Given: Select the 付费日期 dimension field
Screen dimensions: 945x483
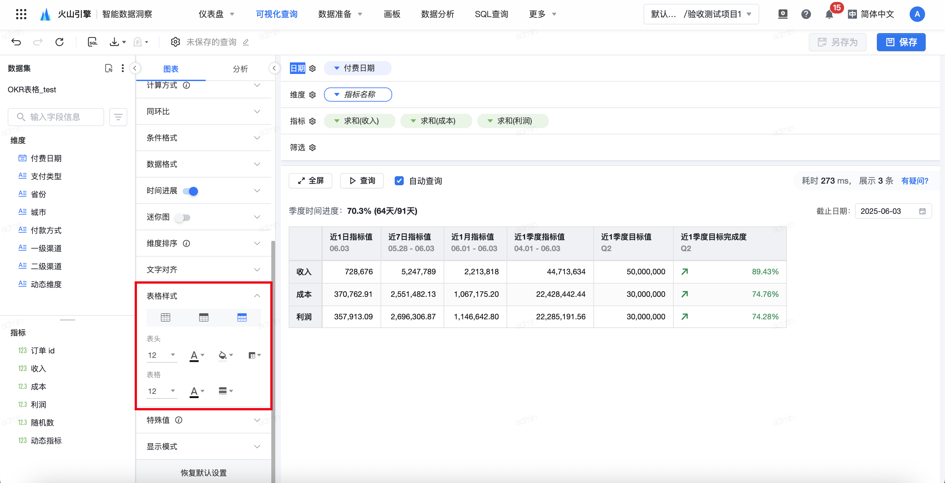Looking at the screenshot, I should point(46,158).
